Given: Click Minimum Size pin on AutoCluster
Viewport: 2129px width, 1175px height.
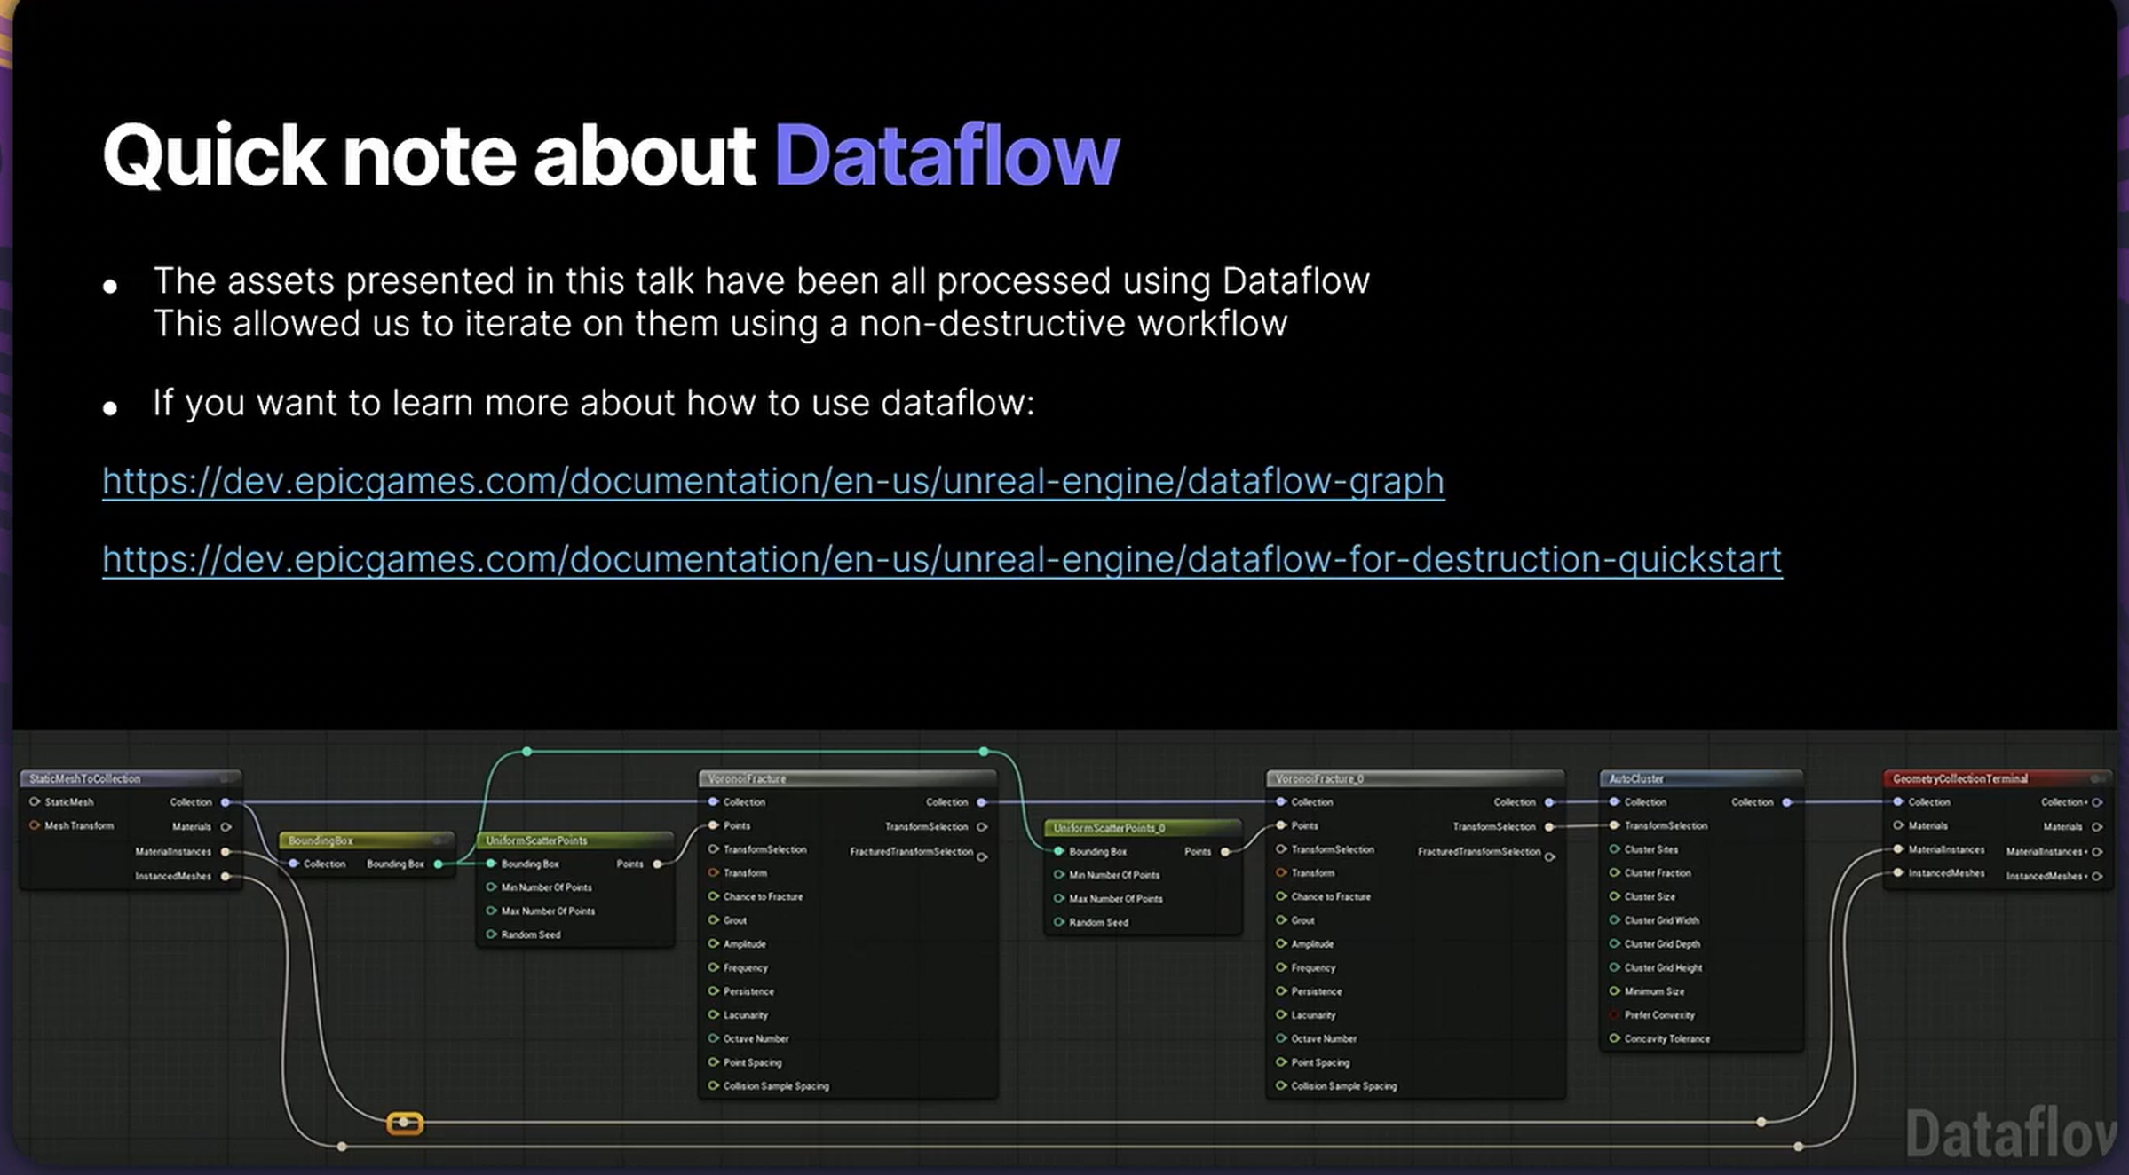Looking at the screenshot, I should [x=1614, y=991].
